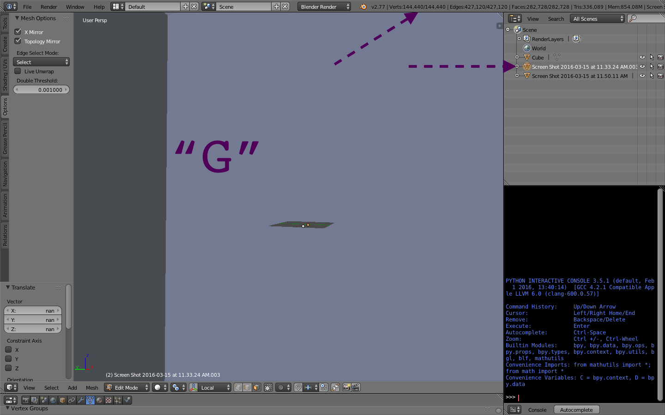Screen dimensions: 665x415
Task: Open the Add menu in 3D header
Action: click(73, 388)
